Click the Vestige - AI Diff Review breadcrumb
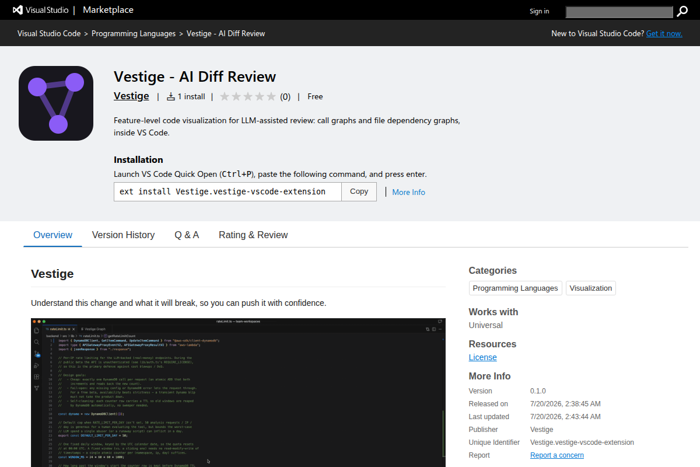Viewport: 700px width, 467px height. coord(226,33)
